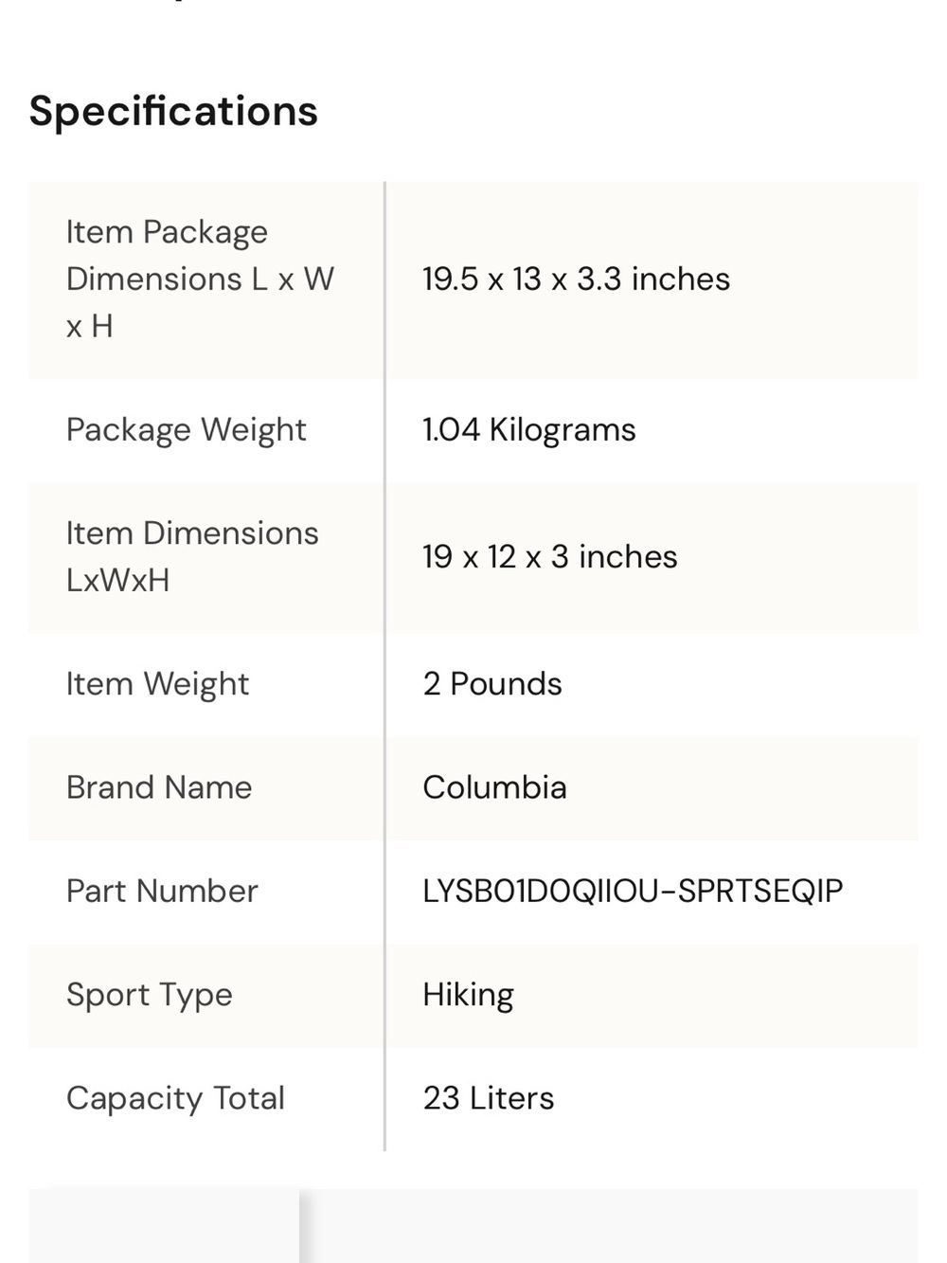This screenshot has height=1263, width=947.
Task: Select the Hiking sport type value
Action: (x=468, y=995)
